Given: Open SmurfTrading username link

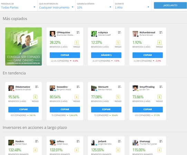Looking at the screenshot, I should click(147, 87).
